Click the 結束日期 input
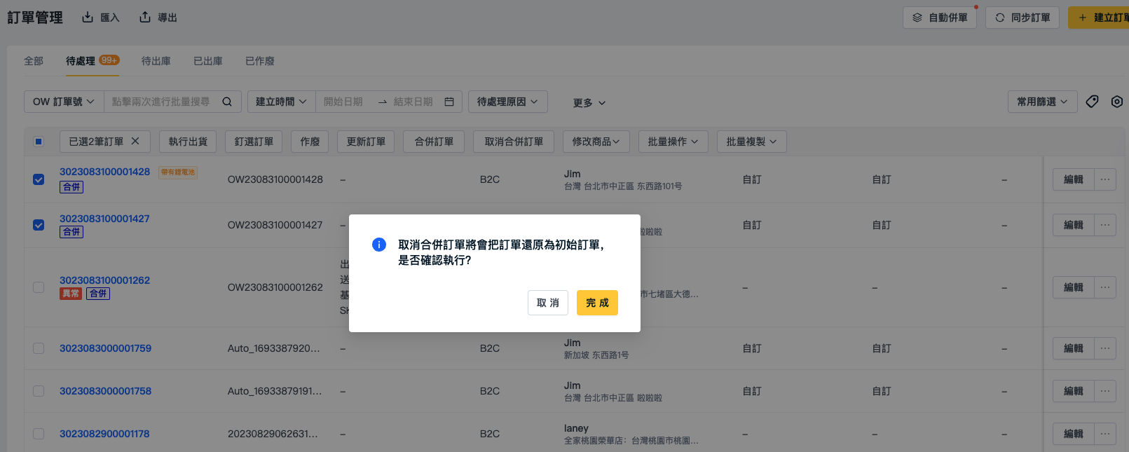The image size is (1129, 452). coord(413,102)
